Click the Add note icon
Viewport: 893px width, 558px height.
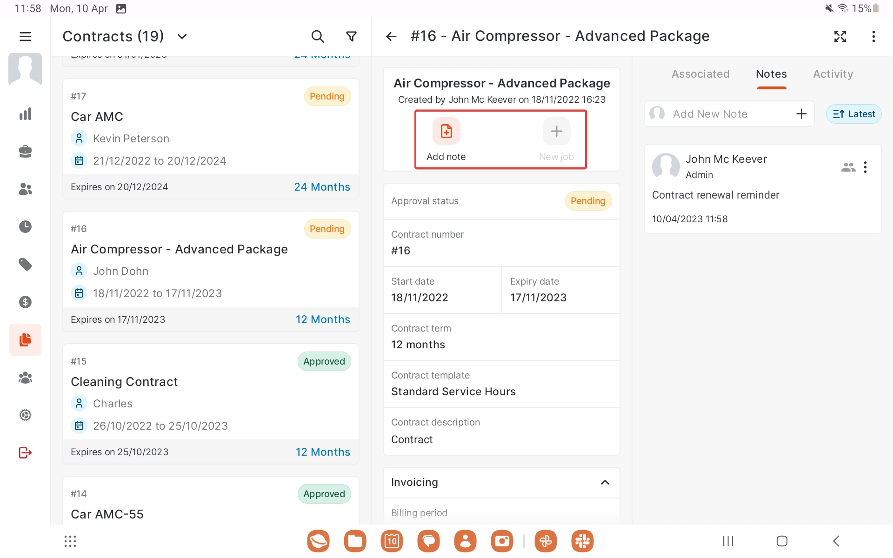[x=446, y=132]
